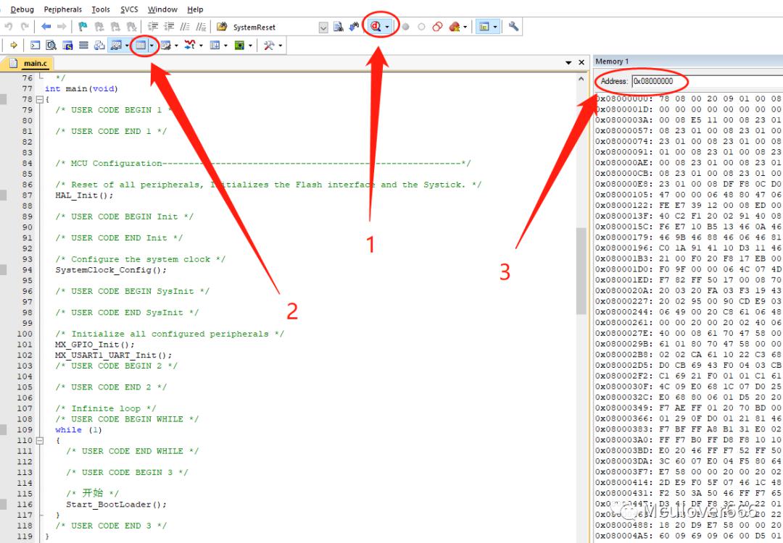Screen dimensions: 783x543
Task: Open dropdown arrow beside window layout icon
Action: [x=495, y=27]
